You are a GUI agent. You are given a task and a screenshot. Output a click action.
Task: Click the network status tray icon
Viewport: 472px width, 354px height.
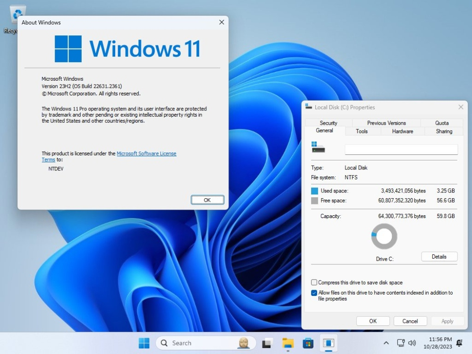pos(401,343)
